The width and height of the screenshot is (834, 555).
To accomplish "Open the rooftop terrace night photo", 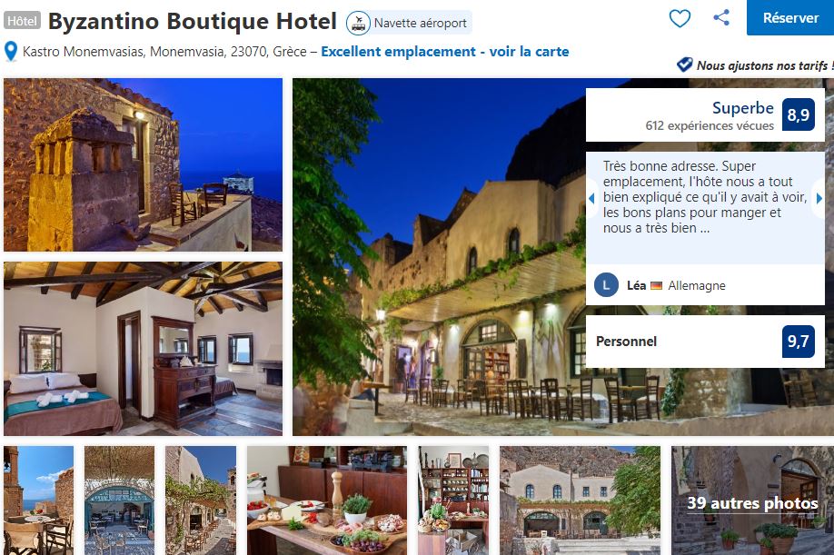I will pos(143,164).
